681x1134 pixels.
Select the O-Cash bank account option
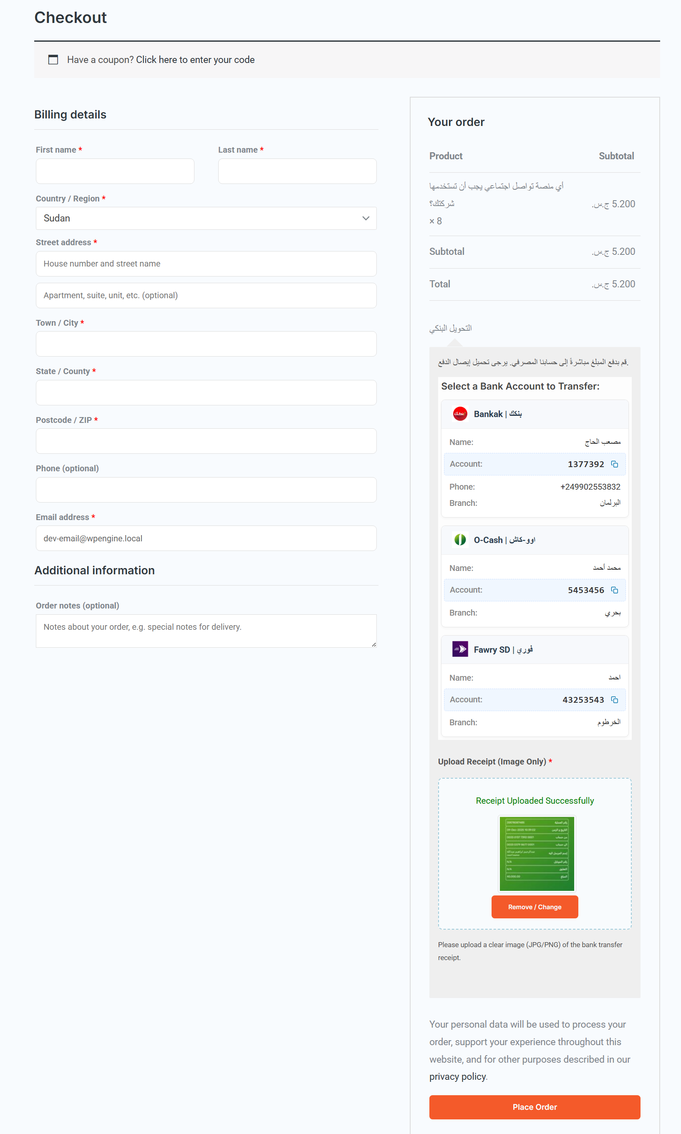(534, 540)
